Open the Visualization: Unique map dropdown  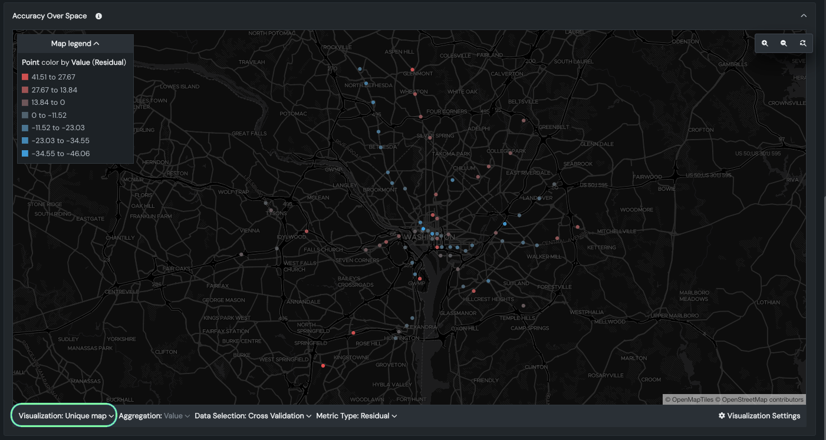(x=64, y=416)
